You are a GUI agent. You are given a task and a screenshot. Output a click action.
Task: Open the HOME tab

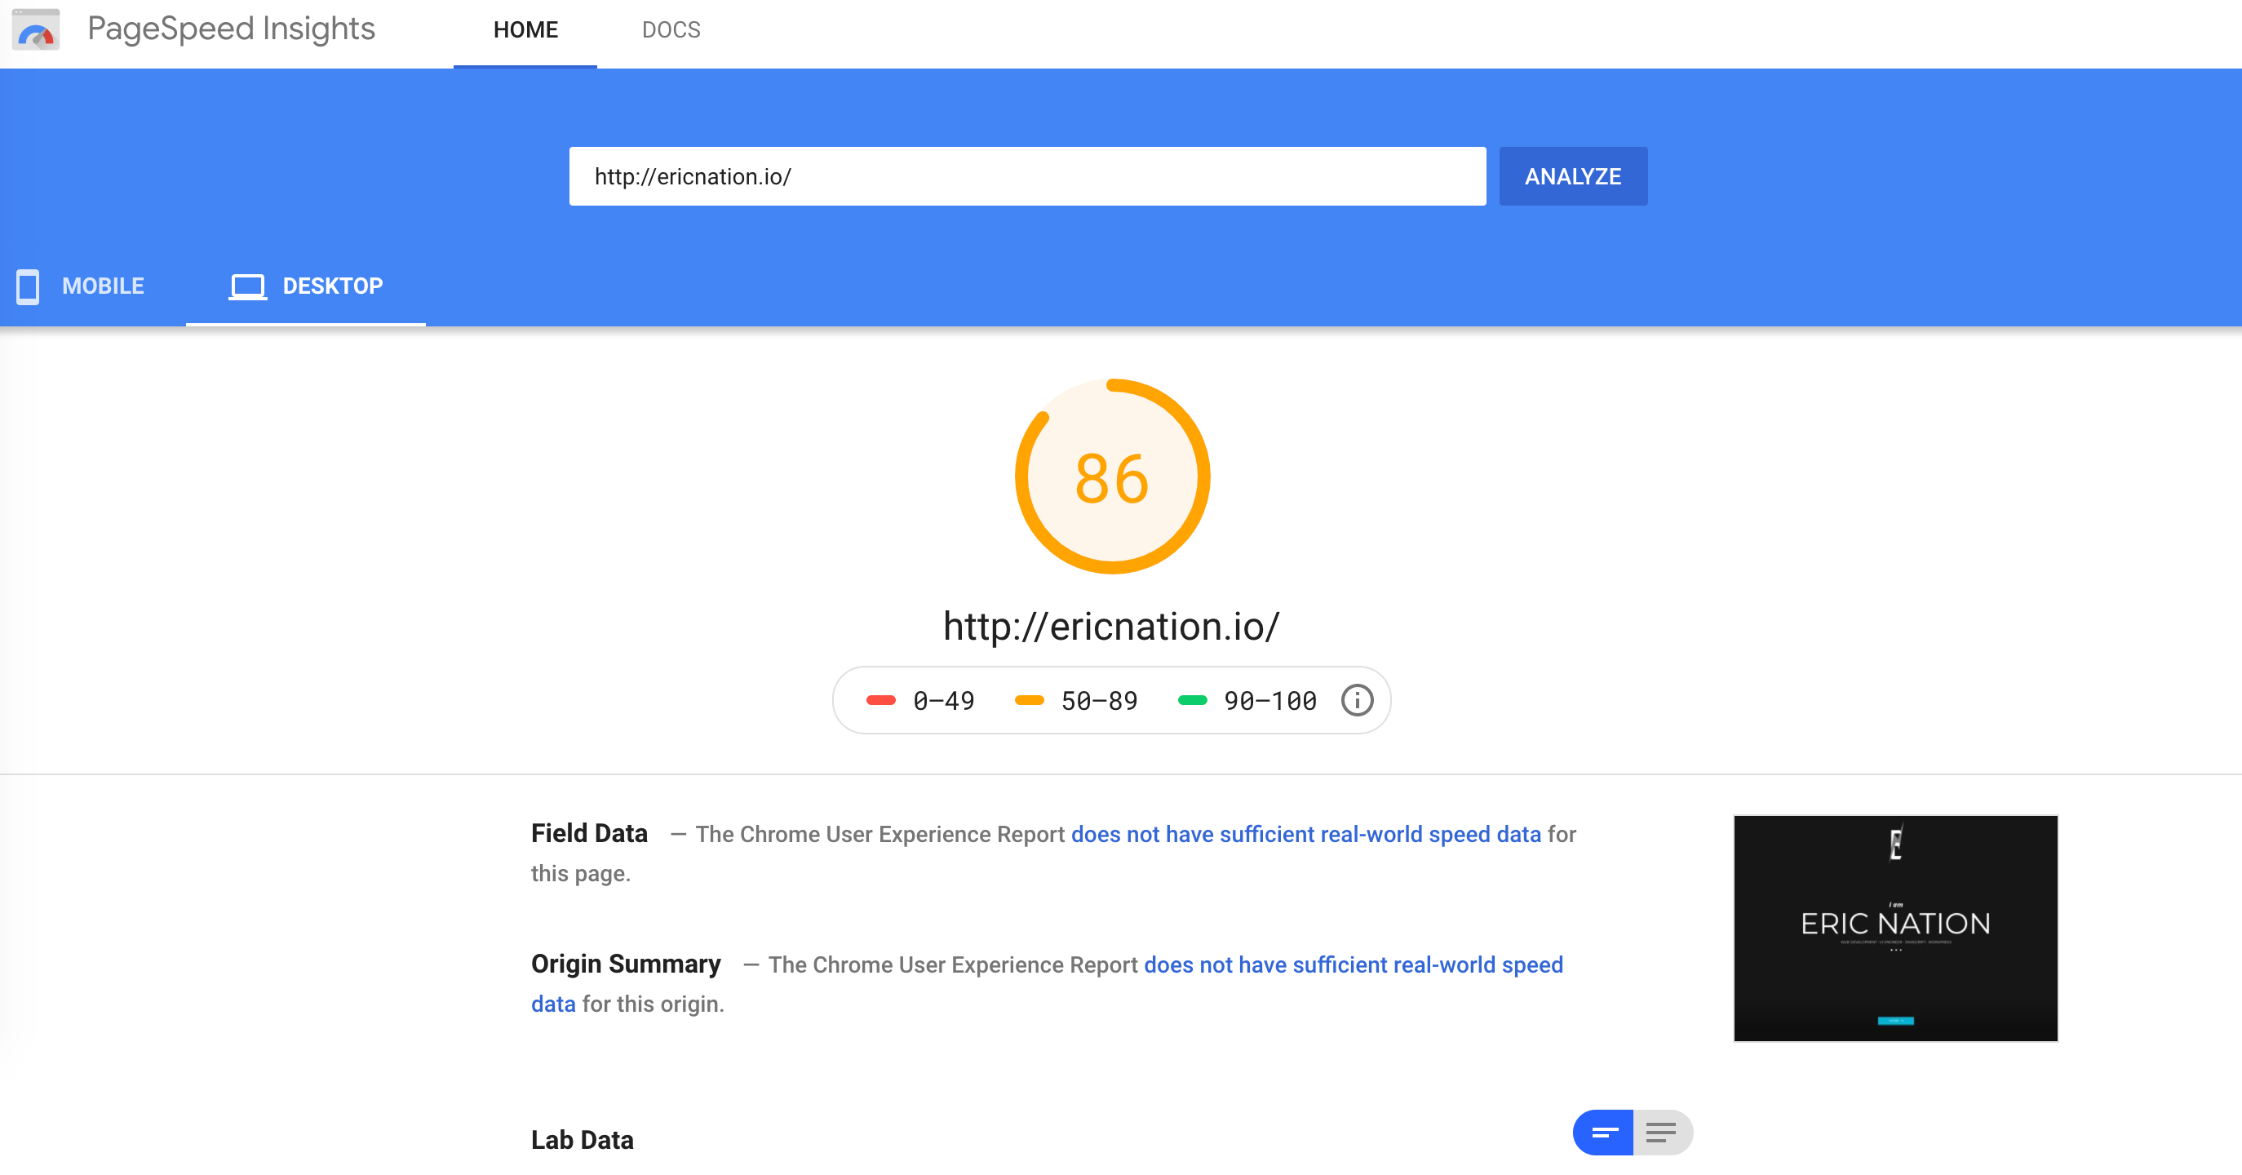click(525, 29)
